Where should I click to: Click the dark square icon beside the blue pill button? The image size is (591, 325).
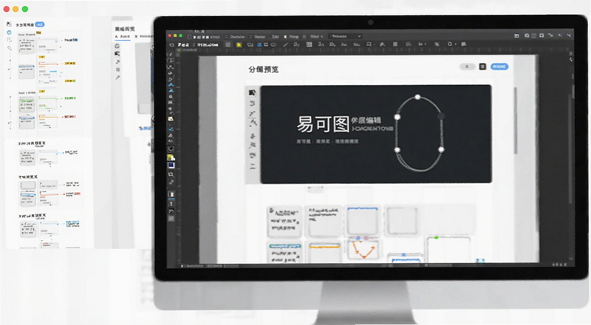482,66
